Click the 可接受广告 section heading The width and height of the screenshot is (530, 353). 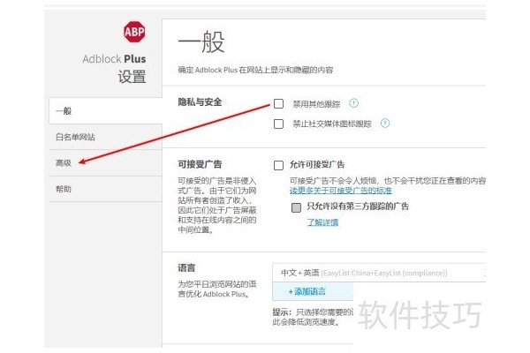click(200, 164)
